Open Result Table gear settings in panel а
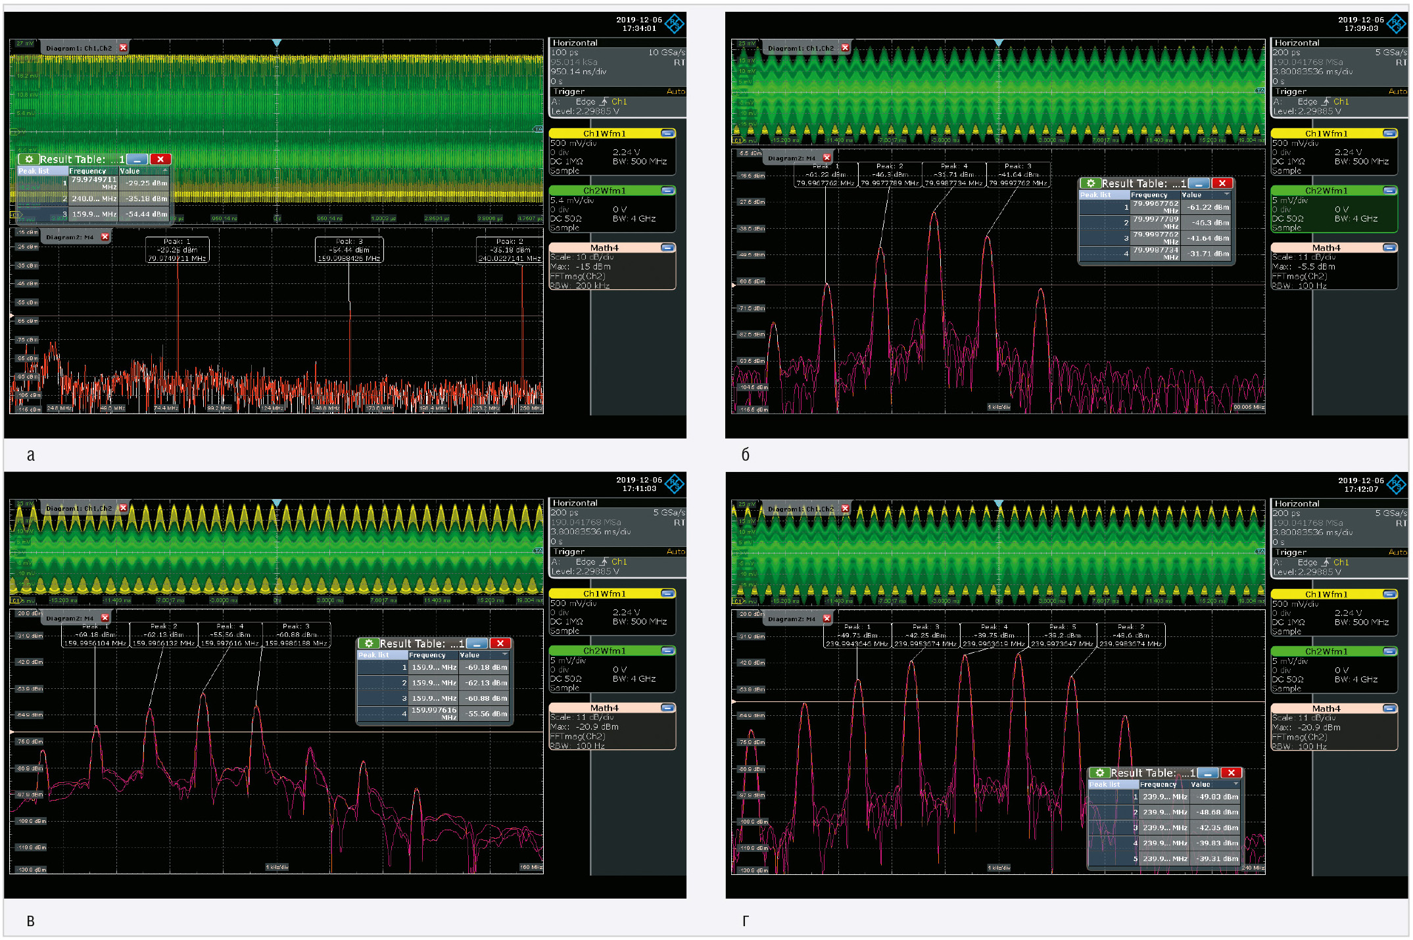1413x940 pixels. pos(29,159)
